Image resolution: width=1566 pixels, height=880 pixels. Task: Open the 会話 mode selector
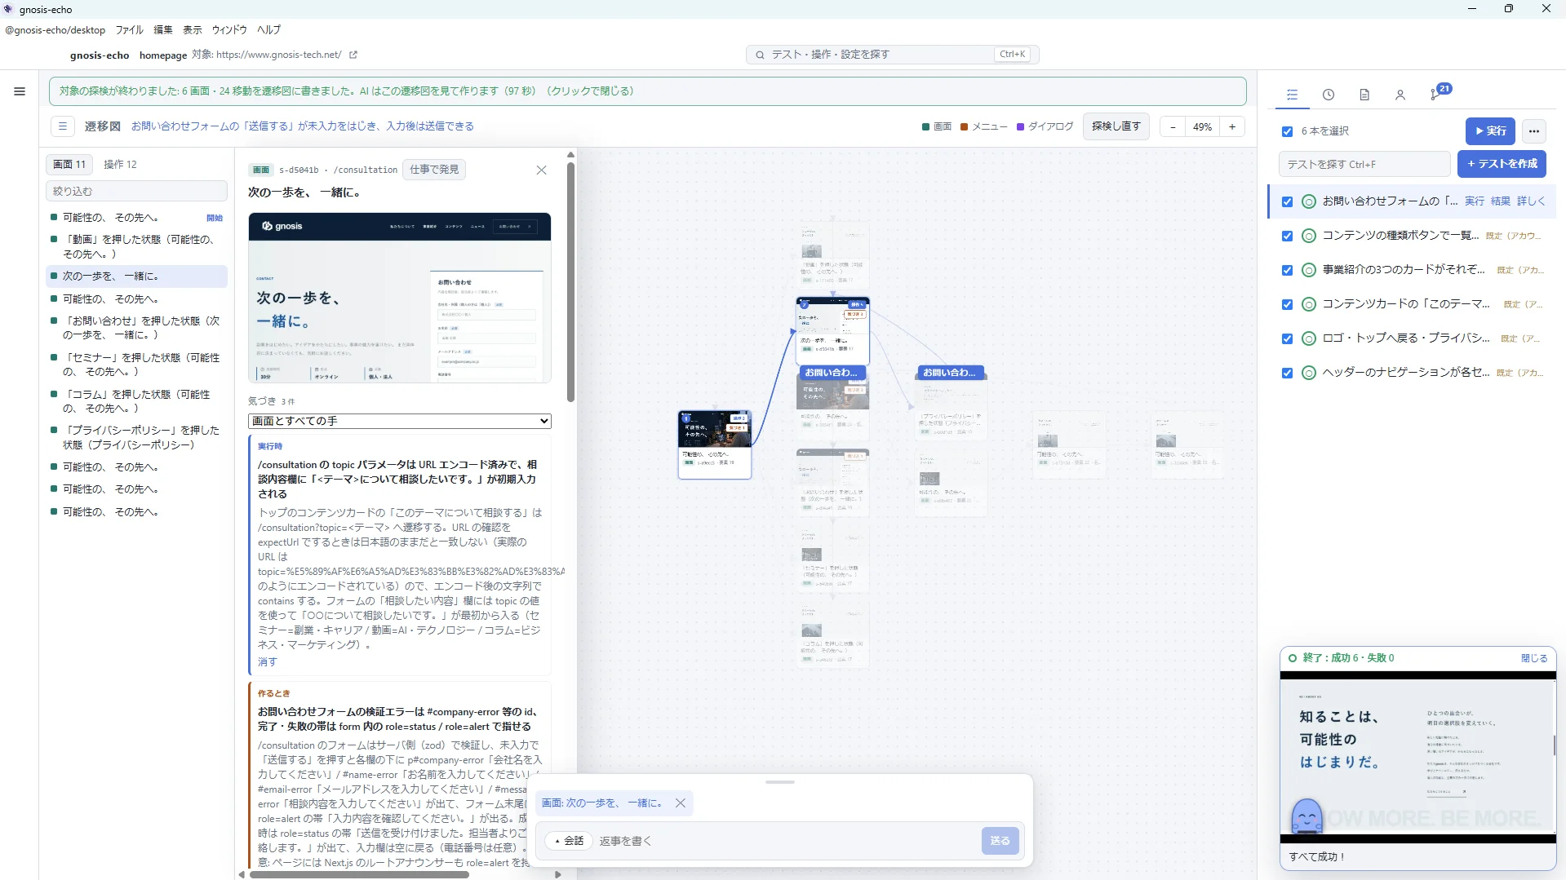569,841
